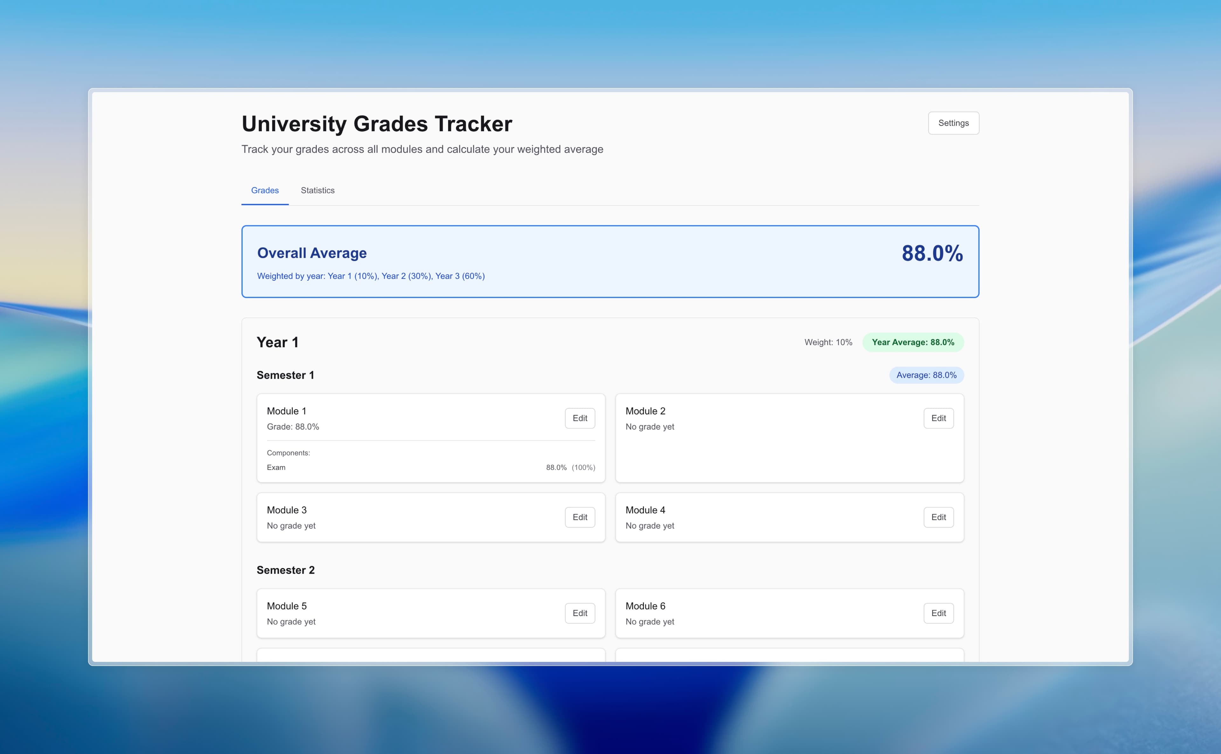Edit Module 1 grades

tap(579, 418)
